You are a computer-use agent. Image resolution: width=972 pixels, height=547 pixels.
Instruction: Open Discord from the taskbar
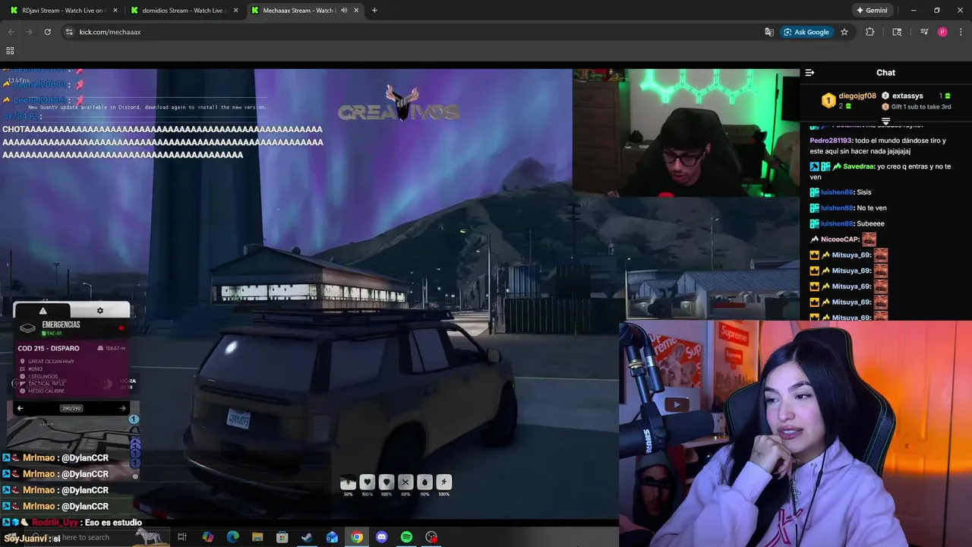[381, 537]
